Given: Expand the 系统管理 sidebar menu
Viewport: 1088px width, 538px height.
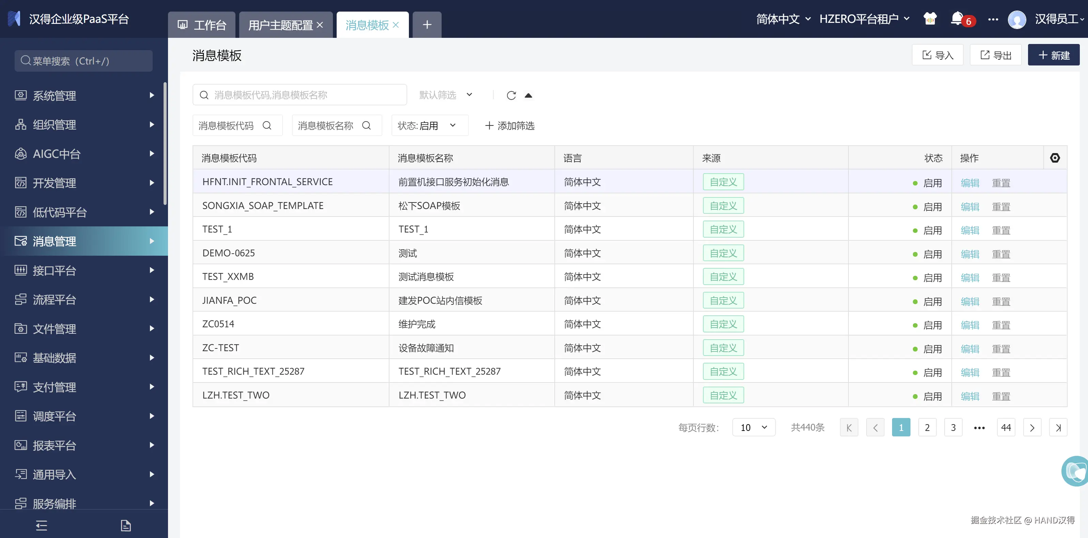Looking at the screenshot, I should 85,95.
